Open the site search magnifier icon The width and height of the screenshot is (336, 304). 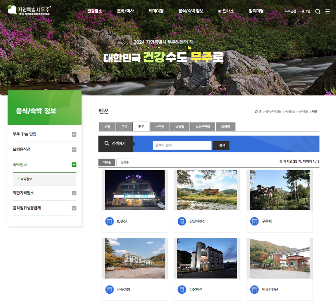coord(317,11)
